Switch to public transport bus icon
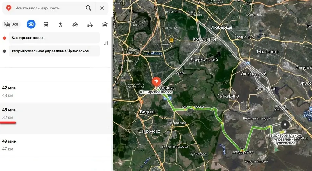 click(x=46, y=24)
